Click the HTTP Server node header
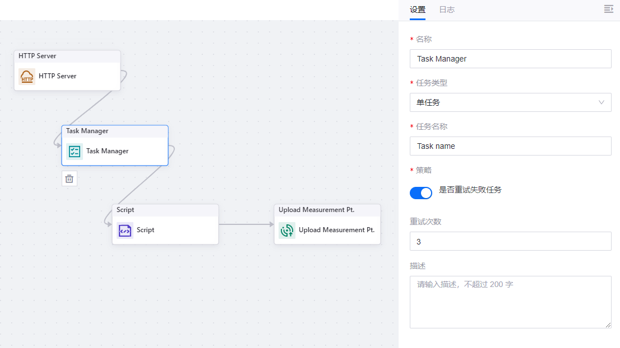The height and width of the screenshot is (348, 620). coord(67,56)
